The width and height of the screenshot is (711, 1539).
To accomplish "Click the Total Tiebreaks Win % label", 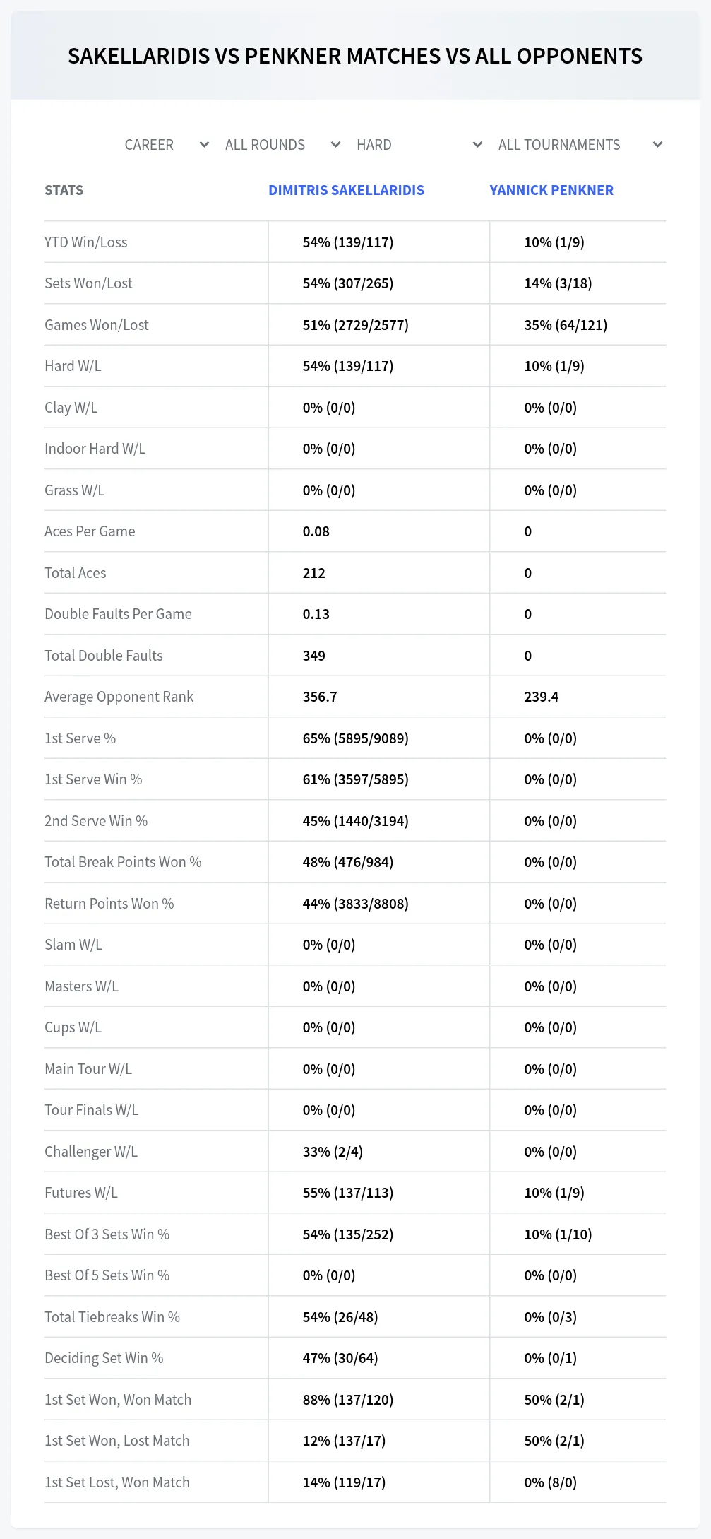I will pyautogui.click(x=112, y=1317).
